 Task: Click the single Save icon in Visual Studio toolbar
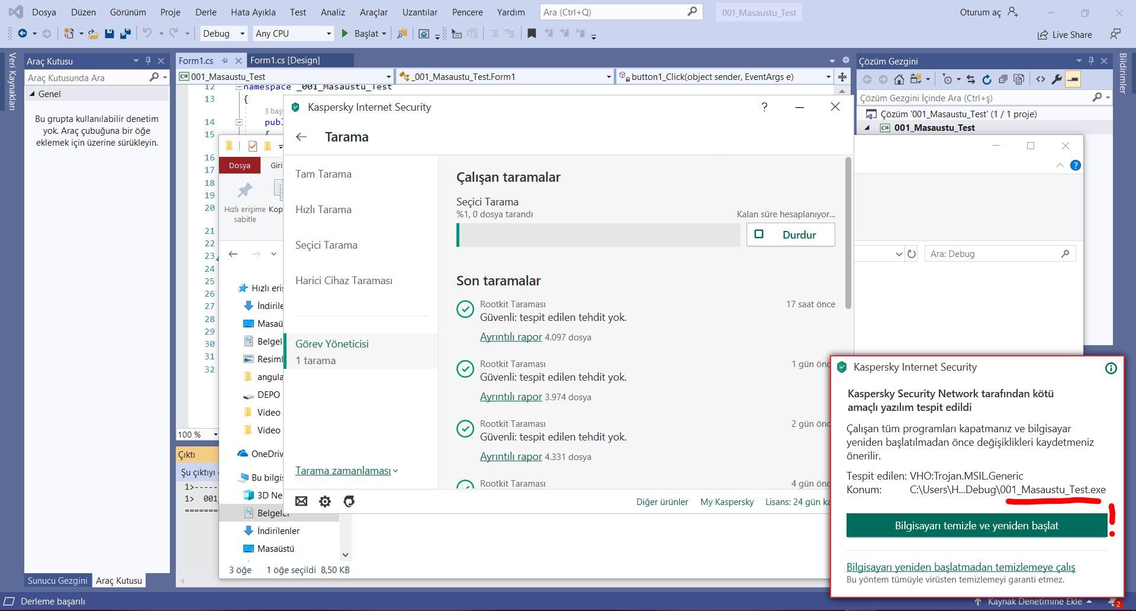click(109, 34)
